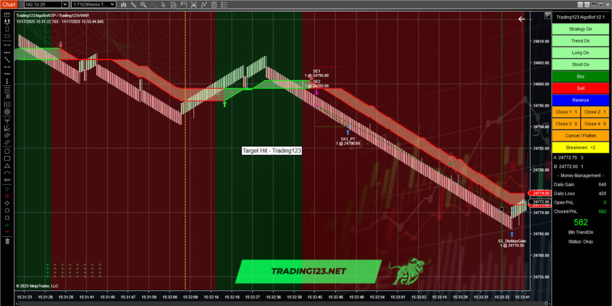Select the dot circle marker tool
Viewport: 612px width, 306px height.
pyautogui.click(x=7, y=211)
